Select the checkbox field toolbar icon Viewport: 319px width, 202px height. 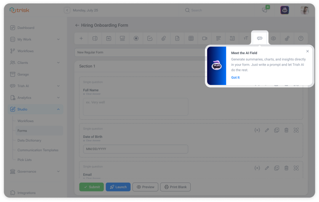150,38
